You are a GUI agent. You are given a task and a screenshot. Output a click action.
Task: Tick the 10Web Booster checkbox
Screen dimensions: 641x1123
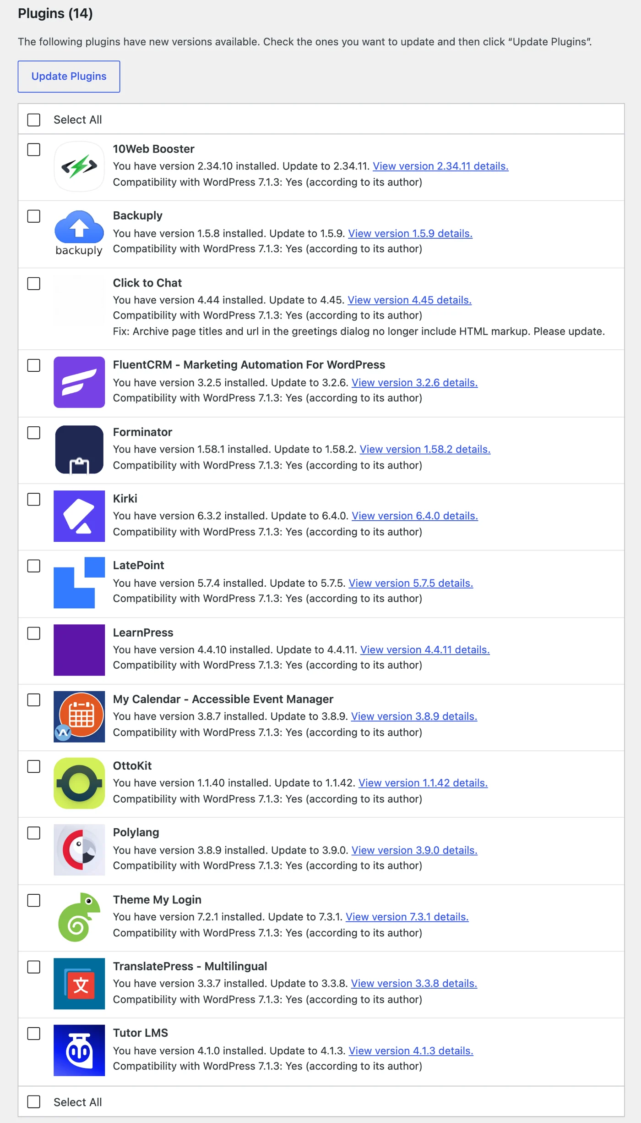(34, 149)
